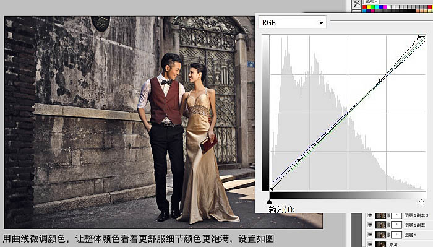
Task: Switch to the 色板 swatches tab
Action: pyautogui.click(x=370, y=1)
